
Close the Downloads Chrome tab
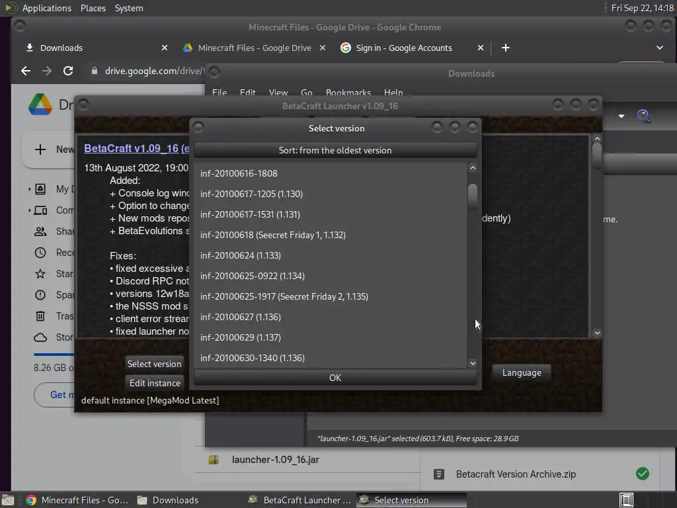[165, 48]
